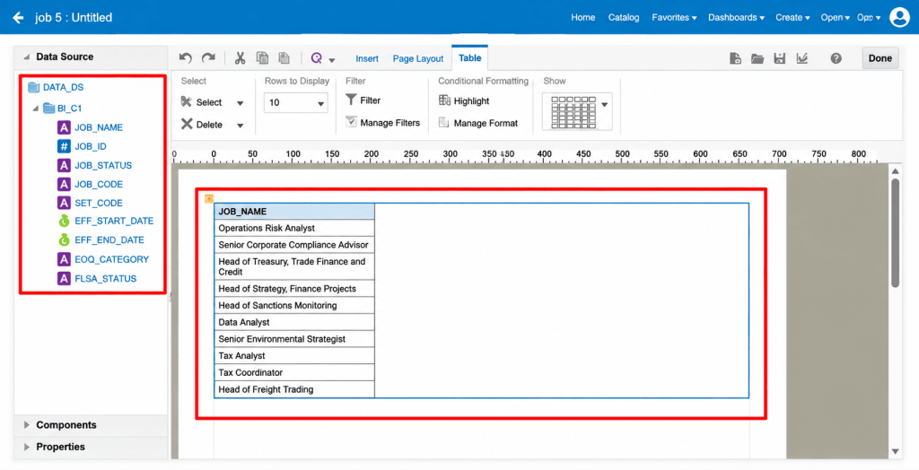Click the scroll up arrow of the canvas
Viewport: 919px width, 470px height.
coord(895,171)
